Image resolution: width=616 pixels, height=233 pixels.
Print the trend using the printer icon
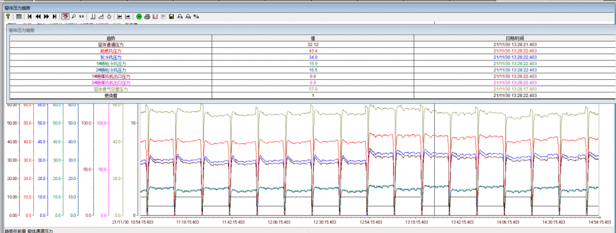147,17
